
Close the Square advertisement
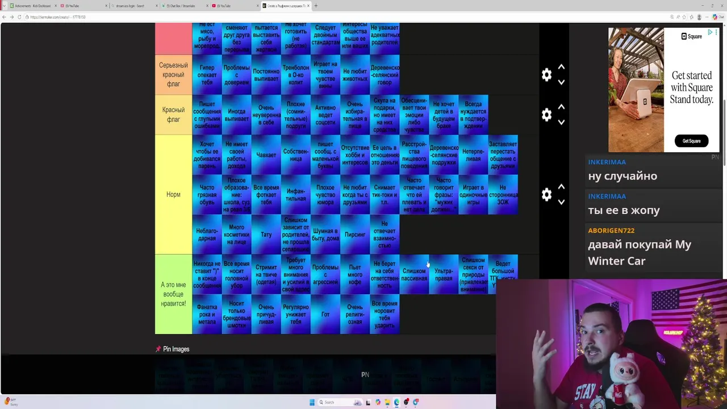point(716,32)
